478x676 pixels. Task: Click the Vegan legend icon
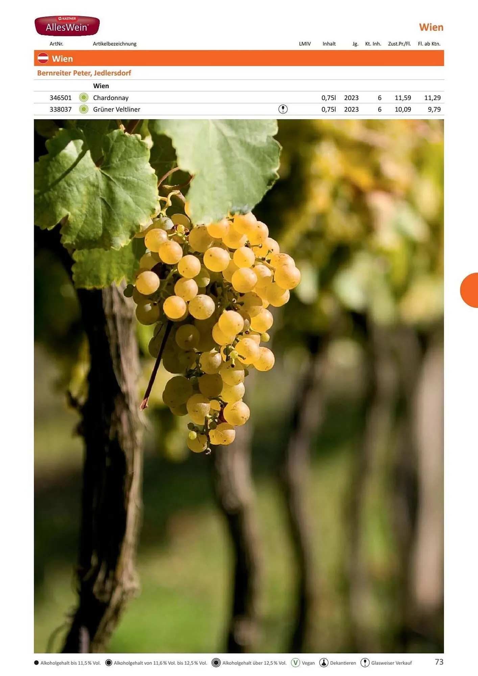pos(295,662)
